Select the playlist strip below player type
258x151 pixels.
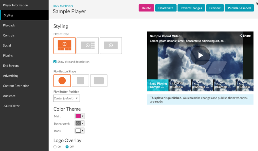pos(64,46)
